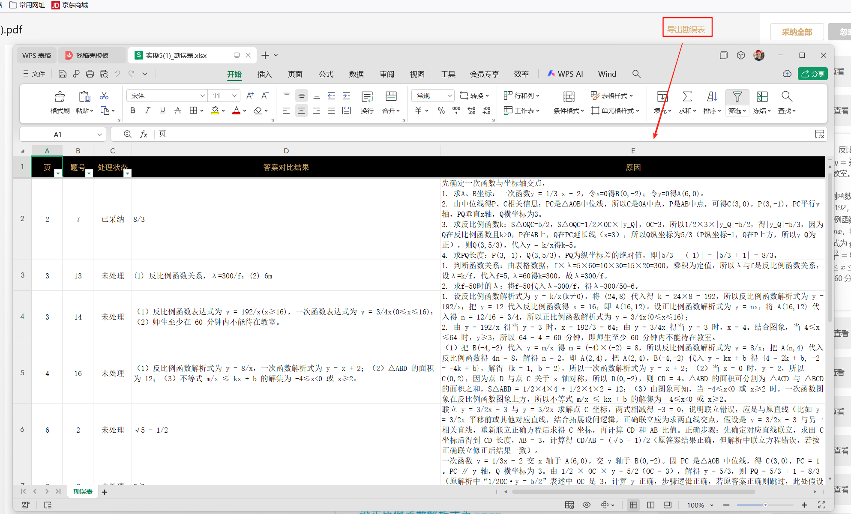The width and height of the screenshot is (851, 514).
Task: Expand the font size dropdown
Action: (x=234, y=96)
